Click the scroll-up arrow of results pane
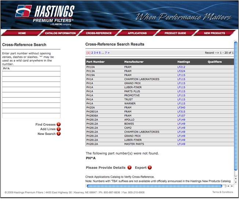The width and height of the screenshot is (239, 204). [236, 178]
